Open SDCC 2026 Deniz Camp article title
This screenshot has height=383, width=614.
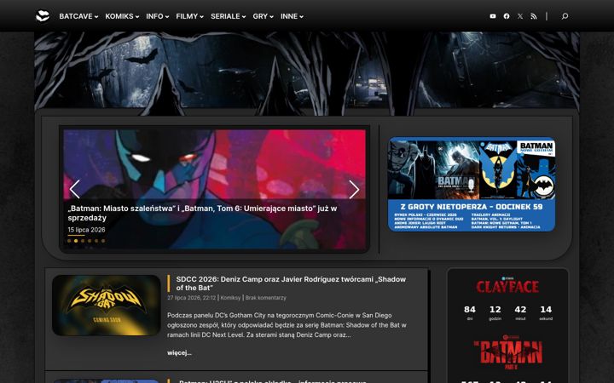pyautogui.click(x=291, y=283)
